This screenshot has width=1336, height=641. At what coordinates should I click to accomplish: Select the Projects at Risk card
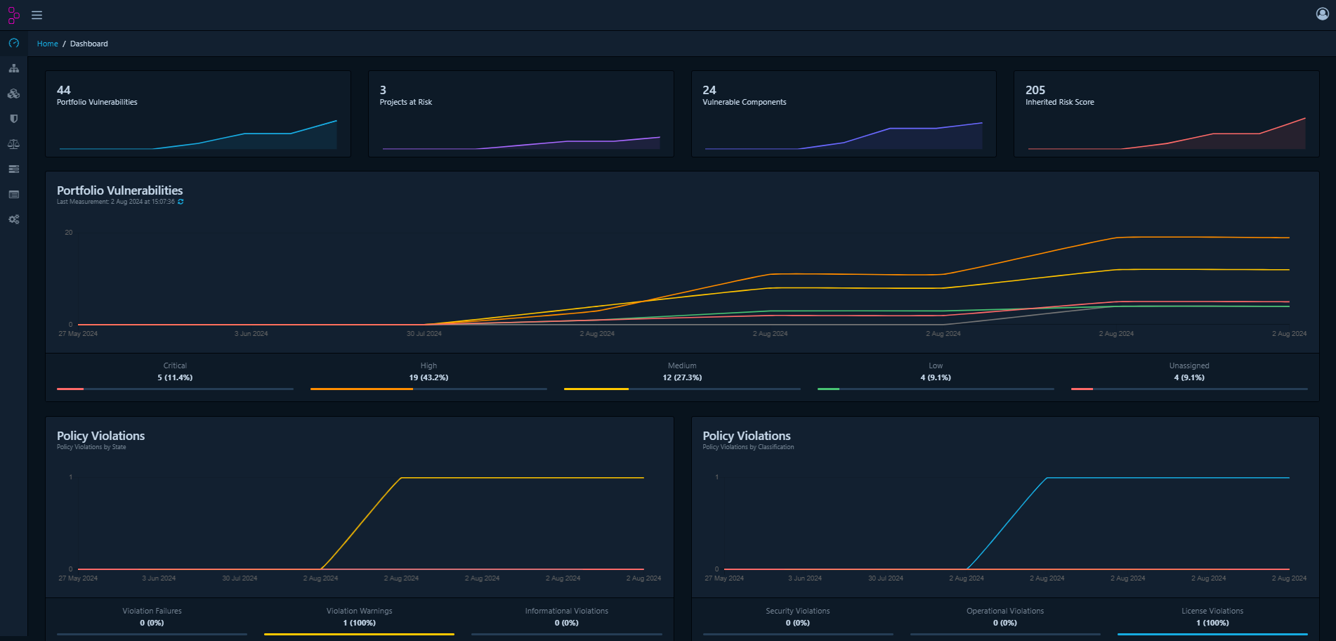(520, 113)
